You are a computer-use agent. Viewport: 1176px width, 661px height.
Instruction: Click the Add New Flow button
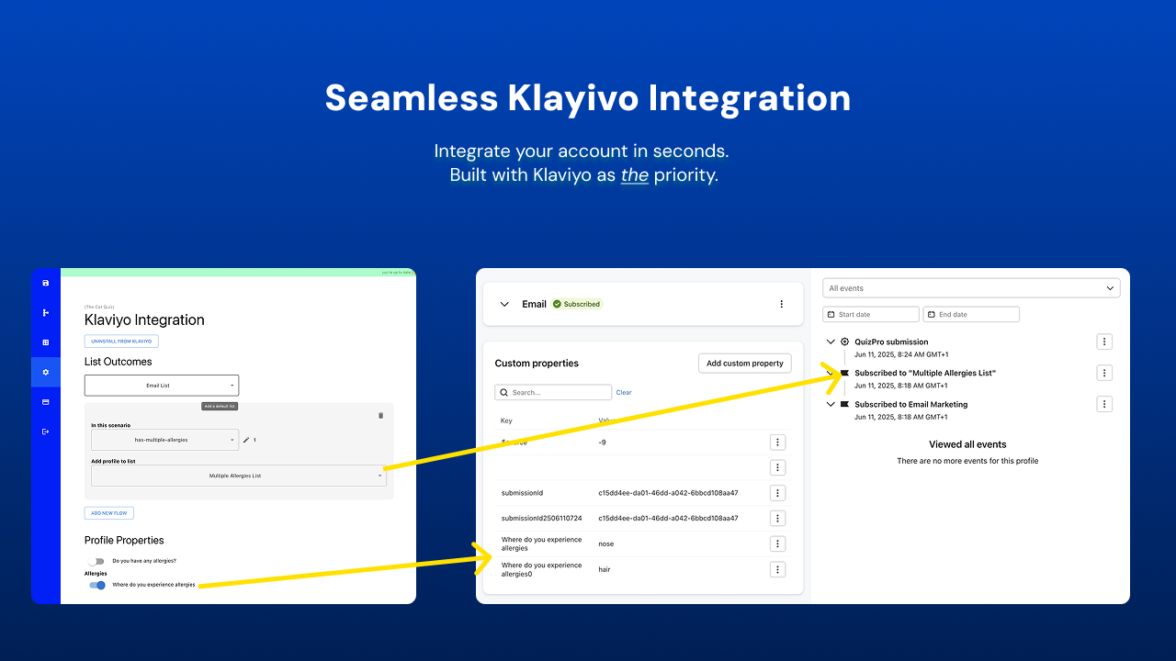click(x=109, y=513)
